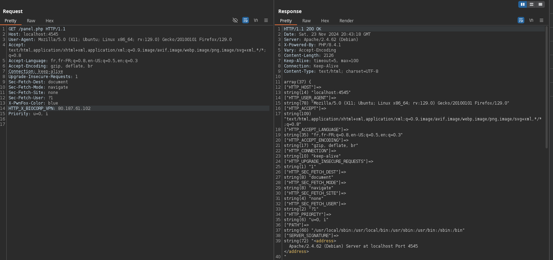Click the Host: localhost:4545 header line
This screenshot has height=260, width=553.
tap(33, 34)
